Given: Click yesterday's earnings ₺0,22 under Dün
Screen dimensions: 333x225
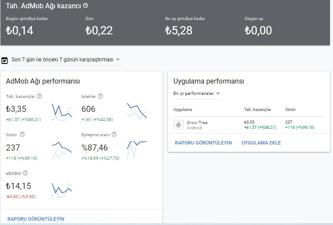Looking at the screenshot, I should (99, 30).
